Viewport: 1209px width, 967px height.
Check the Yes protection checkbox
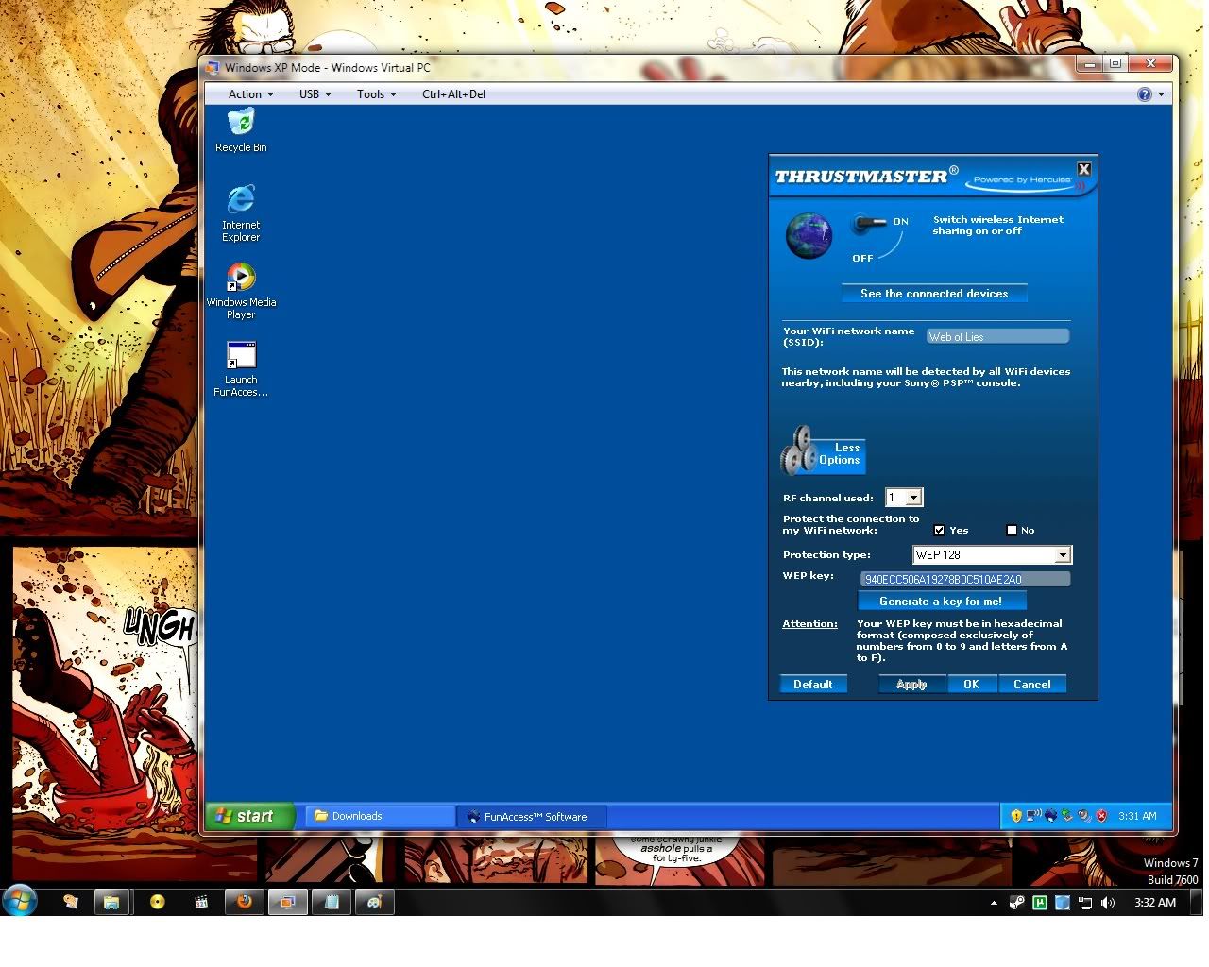[x=939, y=531]
